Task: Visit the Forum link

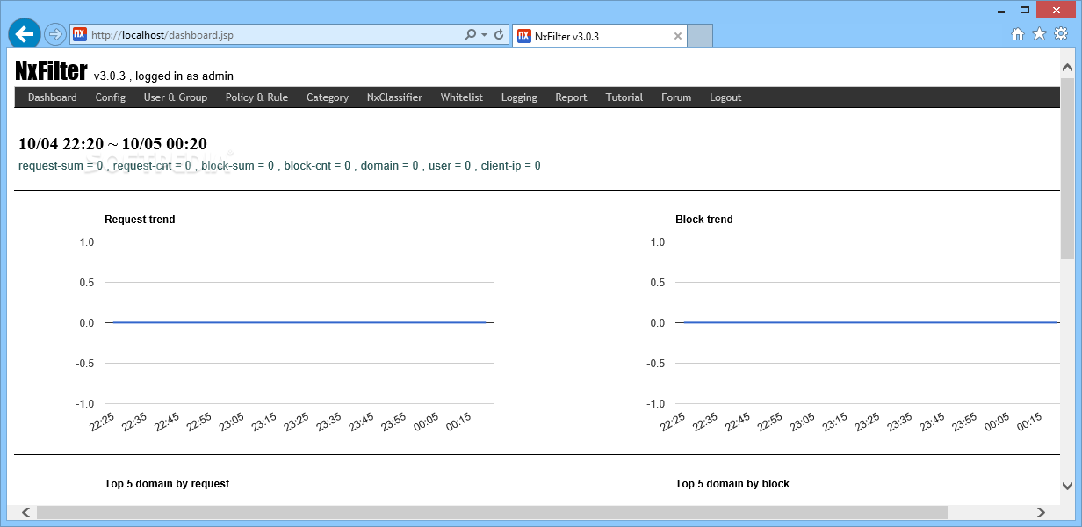Action: click(676, 97)
